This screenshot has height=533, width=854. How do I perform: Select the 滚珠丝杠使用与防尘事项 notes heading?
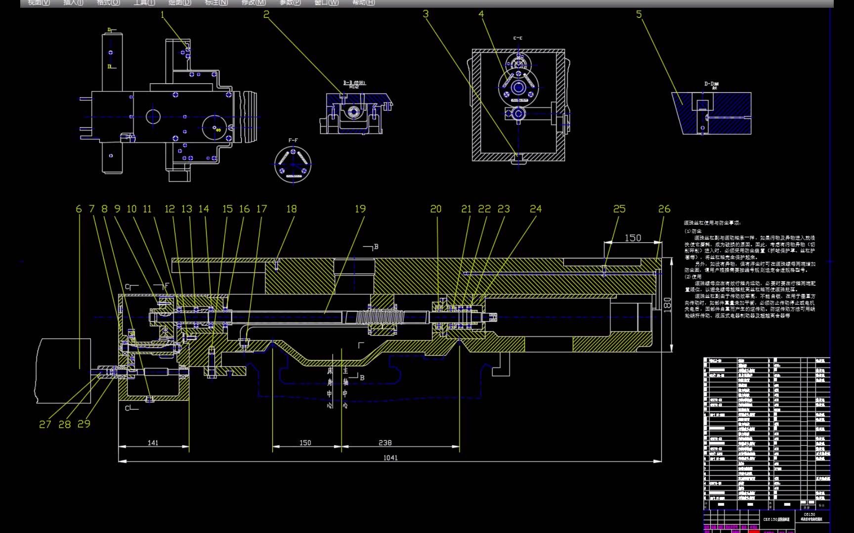(x=712, y=224)
